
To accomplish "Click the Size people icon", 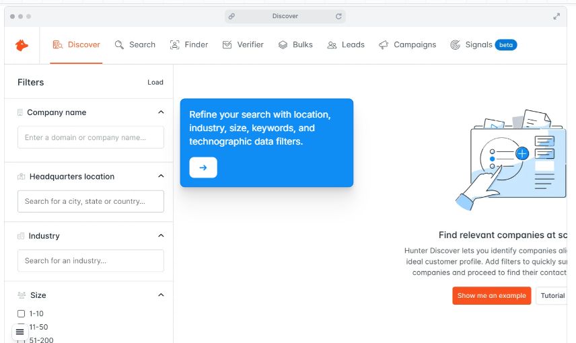I will point(22,295).
